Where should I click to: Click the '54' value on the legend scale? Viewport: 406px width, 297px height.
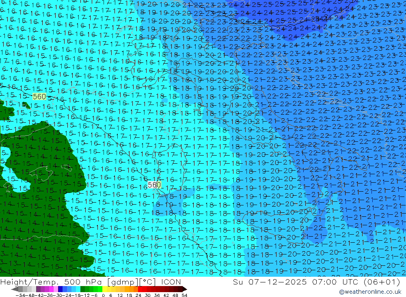[x=184, y=295]
